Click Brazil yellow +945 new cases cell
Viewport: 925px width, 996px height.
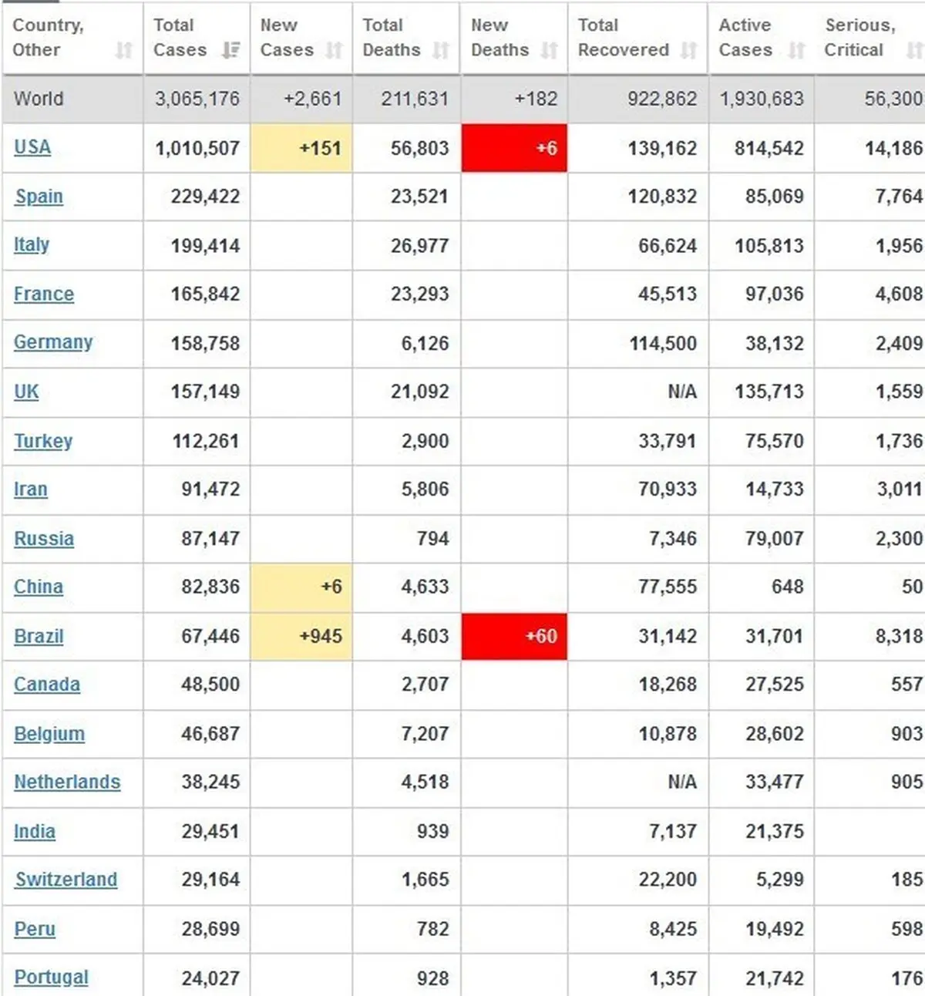301,636
